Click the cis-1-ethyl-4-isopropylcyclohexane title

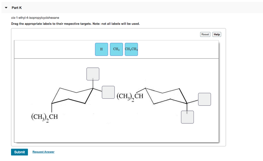coord(35,18)
